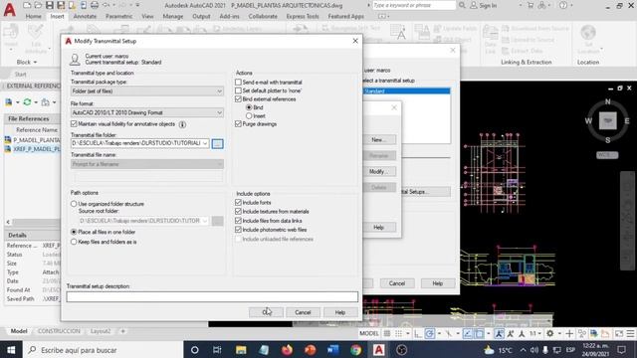The height and width of the screenshot is (358, 637).
Task: Switch to the Annotate ribbon tab
Action: click(85, 16)
